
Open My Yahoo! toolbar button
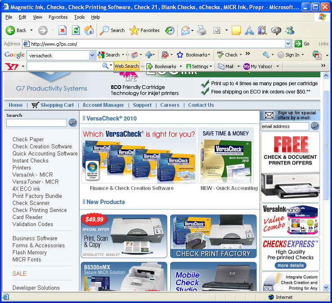258,67
